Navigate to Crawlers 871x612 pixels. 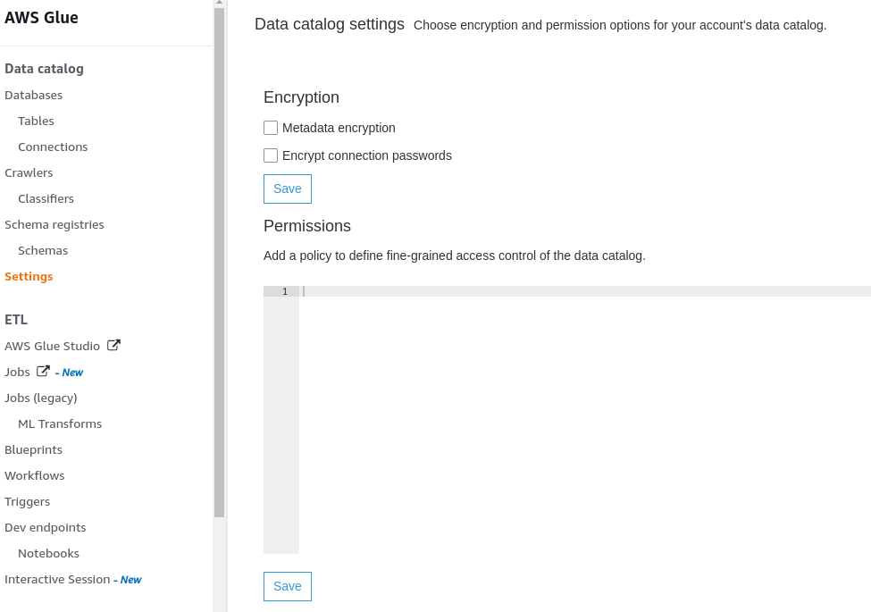click(x=29, y=172)
